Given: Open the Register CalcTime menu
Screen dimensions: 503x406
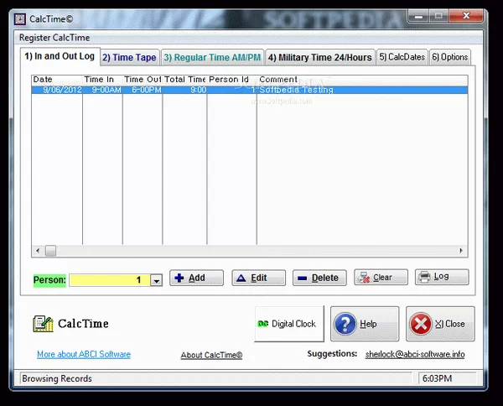Looking at the screenshot, I should point(54,38).
